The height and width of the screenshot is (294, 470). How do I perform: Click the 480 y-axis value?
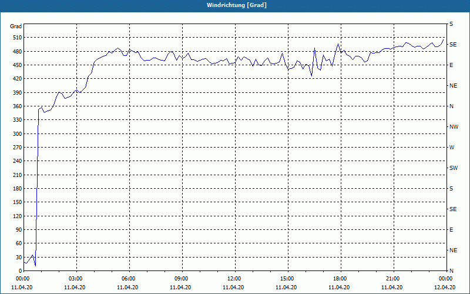pos(18,52)
